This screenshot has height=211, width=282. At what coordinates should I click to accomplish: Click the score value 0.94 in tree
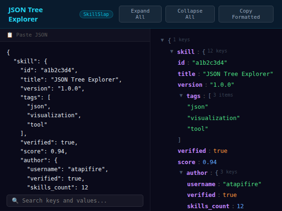coord(210,162)
